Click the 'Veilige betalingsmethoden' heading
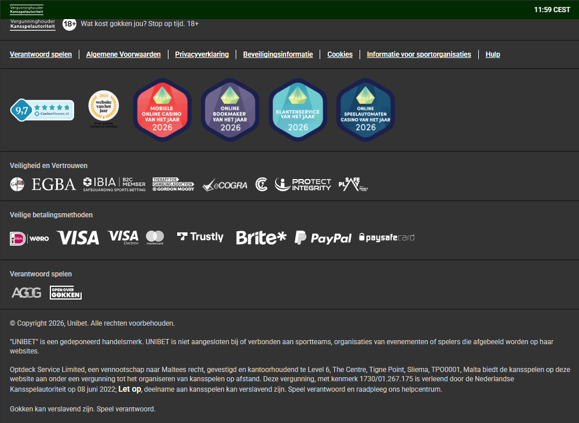This screenshot has height=423, width=579. coord(52,214)
